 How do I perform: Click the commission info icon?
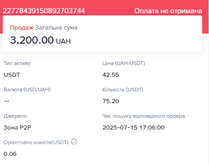click(x=74, y=142)
